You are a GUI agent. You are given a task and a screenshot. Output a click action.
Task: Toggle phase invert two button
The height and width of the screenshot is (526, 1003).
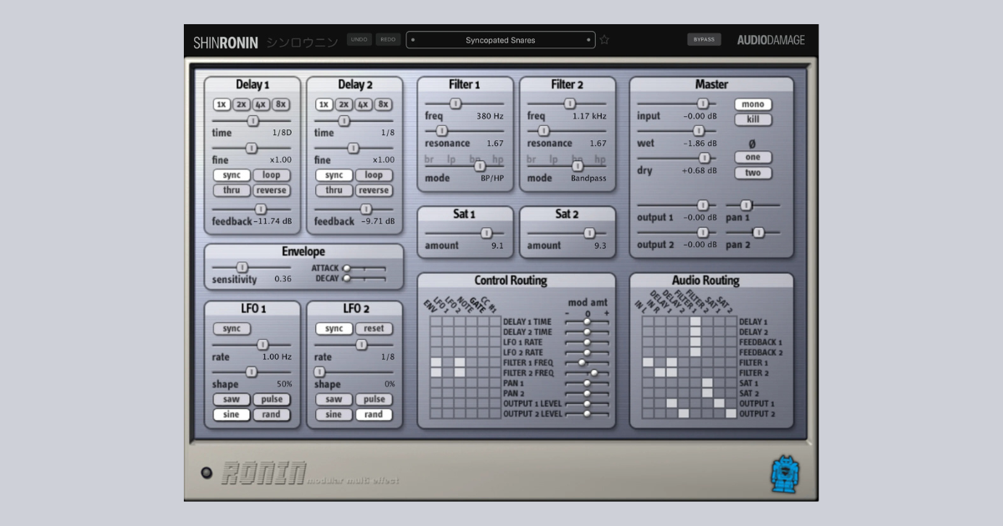pyautogui.click(x=753, y=173)
